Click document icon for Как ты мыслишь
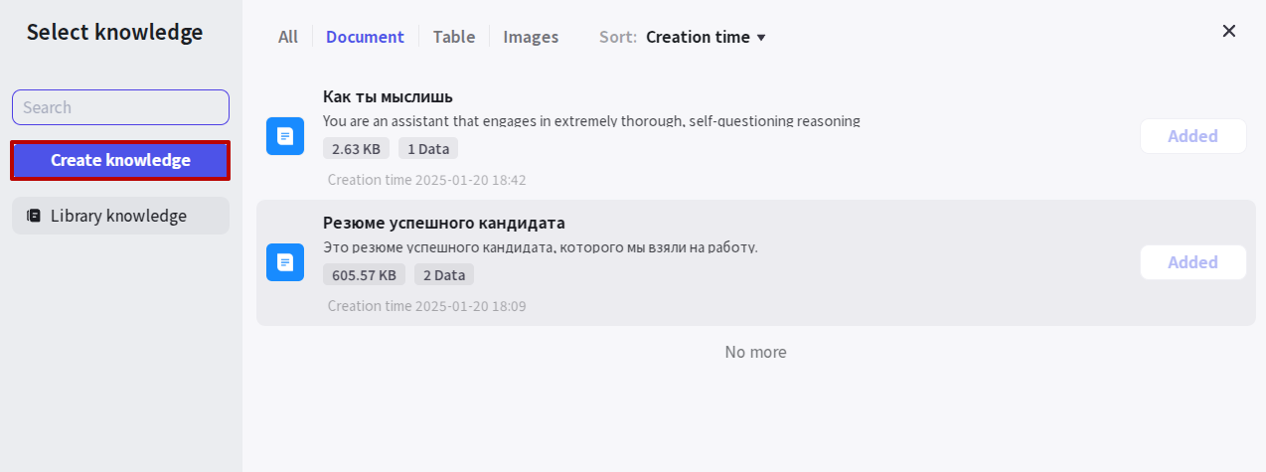Viewport: 1266px width, 472px height. tap(285, 136)
